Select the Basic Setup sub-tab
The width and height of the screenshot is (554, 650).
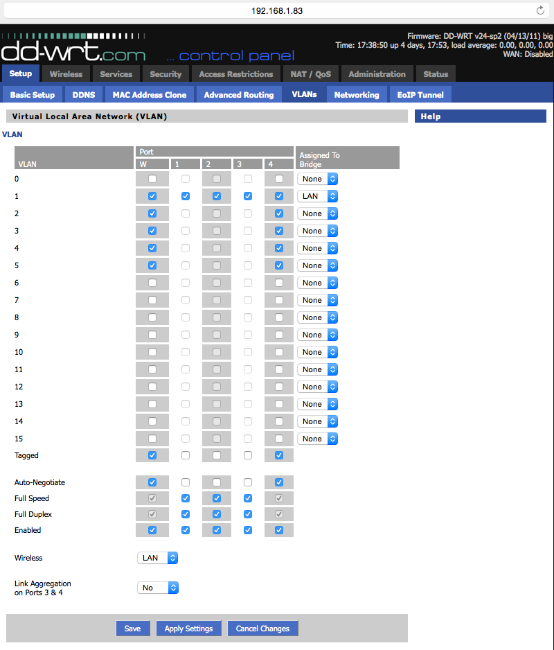coord(32,95)
